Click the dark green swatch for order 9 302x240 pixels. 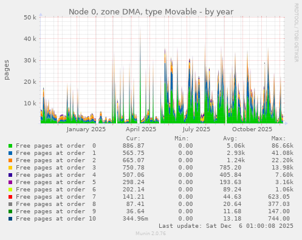[10, 211]
